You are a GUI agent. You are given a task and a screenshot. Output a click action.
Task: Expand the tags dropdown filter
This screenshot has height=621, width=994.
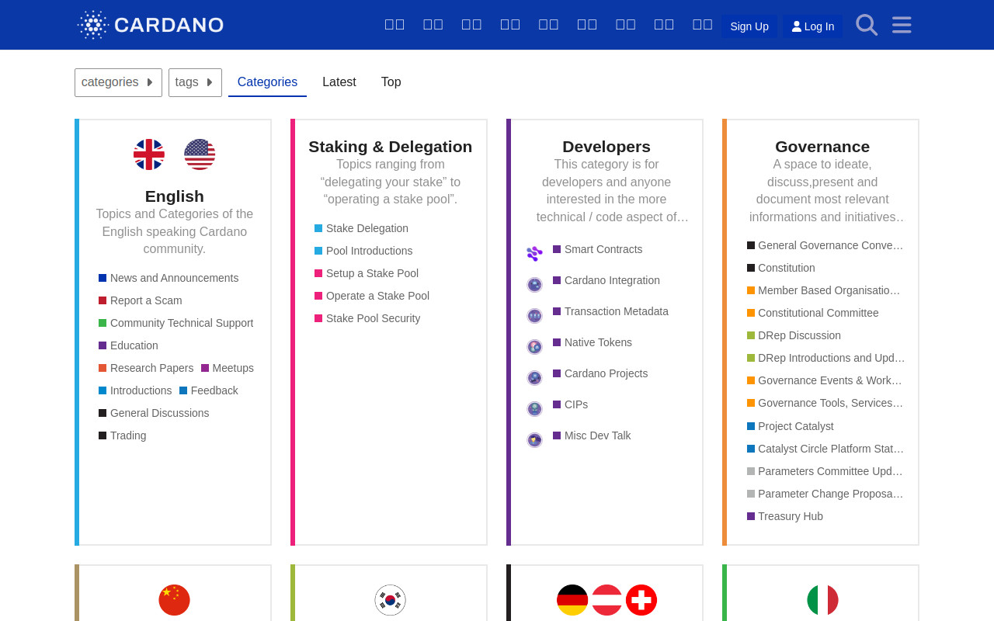[195, 82]
